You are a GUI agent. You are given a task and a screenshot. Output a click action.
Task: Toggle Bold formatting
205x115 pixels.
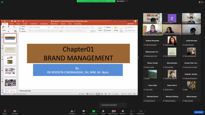coord(30,31)
